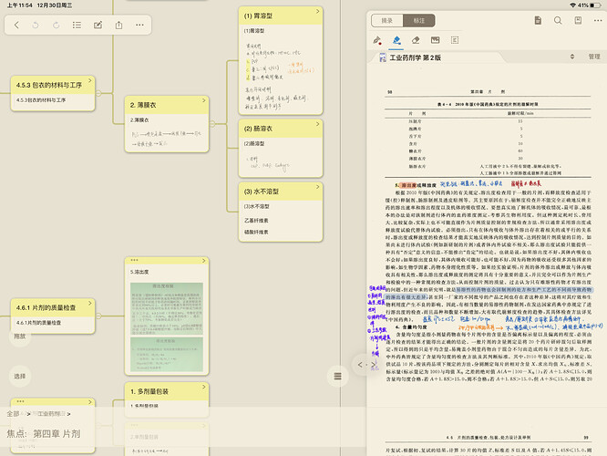Image resolution: width=607 pixels, height=456 pixels.
Task: Collapse branch circle after 4.6.1 node
Action: [98, 316]
